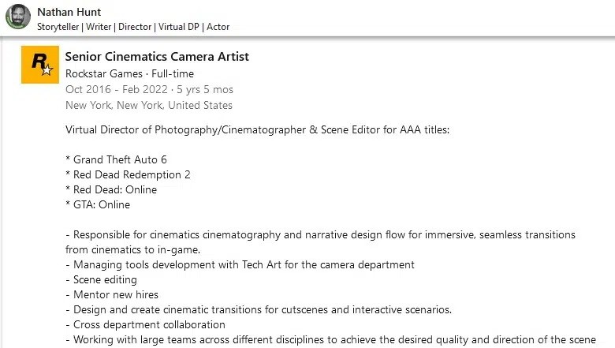Open the Nathan Hunt profile name link
This screenshot has width=615, height=348.
click(x=69, y=12)
